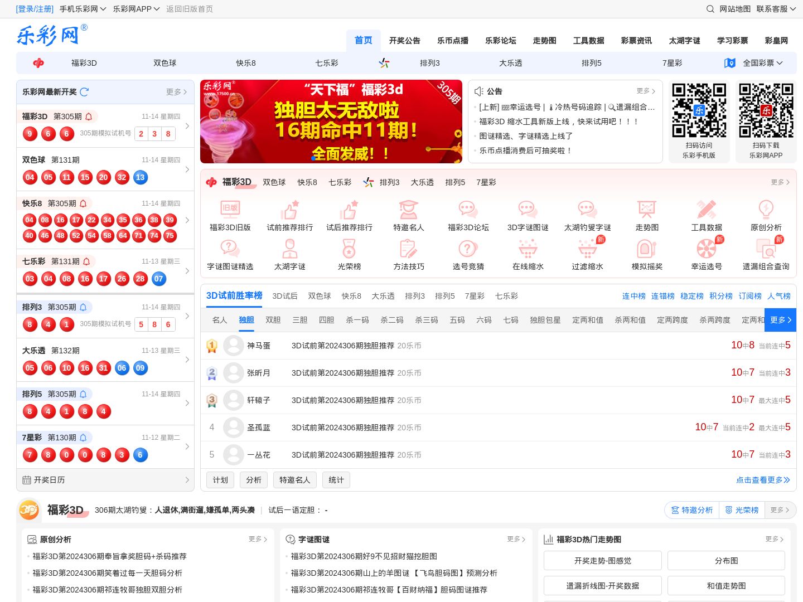Open 福彩3D论坛 chat icon
Image resolution: width=803 pixels, height=602 pixels.
click(468, 210)
